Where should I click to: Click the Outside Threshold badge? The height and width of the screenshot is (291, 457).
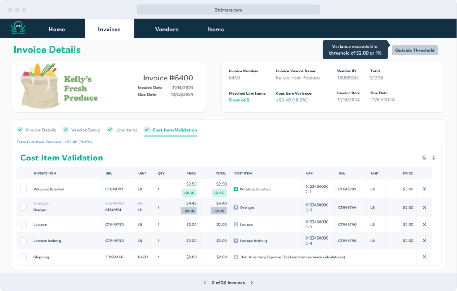pos(415,50)
